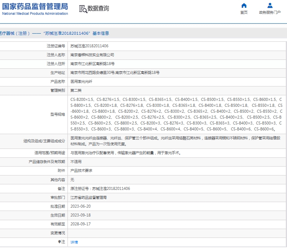Click the 生产地址 label
Image resolution: width=287 pixels, height=249 pixels.
click(x=58, y=73)
